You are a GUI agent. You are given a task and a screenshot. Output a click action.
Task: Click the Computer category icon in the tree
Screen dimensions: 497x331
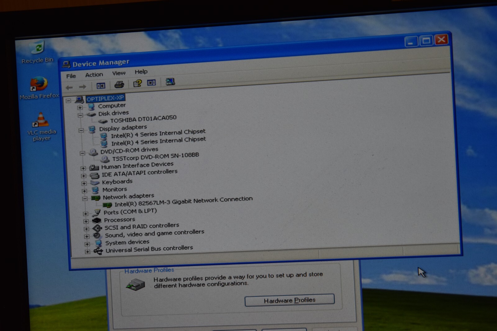91,107
